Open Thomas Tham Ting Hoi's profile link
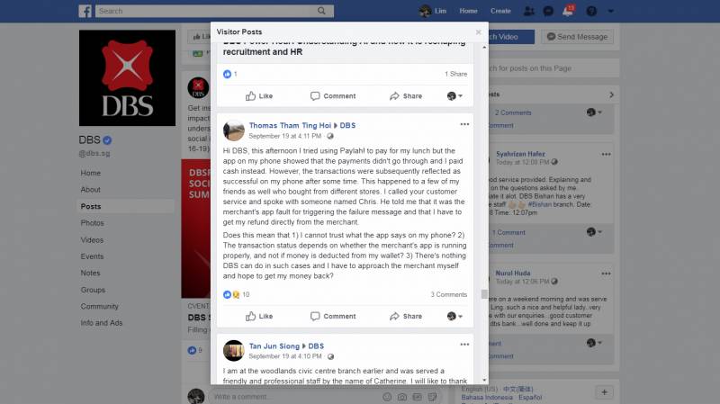The image size is (720, 404). (x=290, y=125)
